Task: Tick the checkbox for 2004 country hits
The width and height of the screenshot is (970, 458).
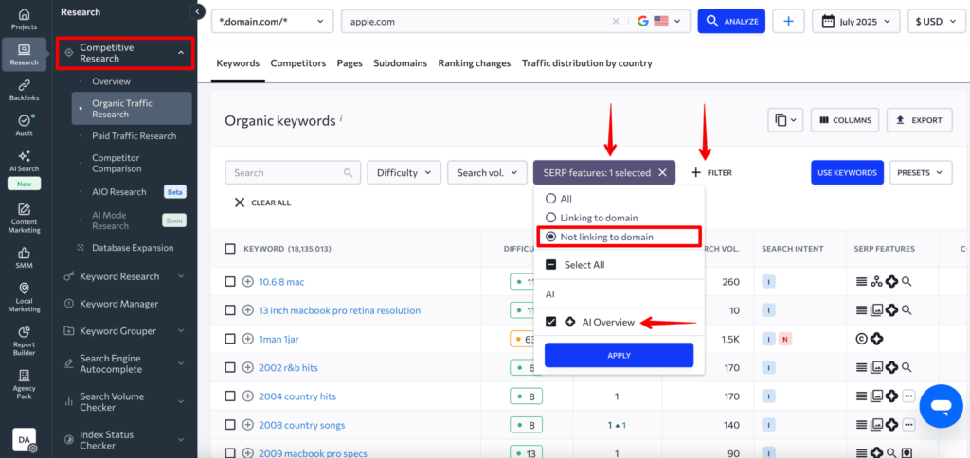Action: (x=230, y=396)
